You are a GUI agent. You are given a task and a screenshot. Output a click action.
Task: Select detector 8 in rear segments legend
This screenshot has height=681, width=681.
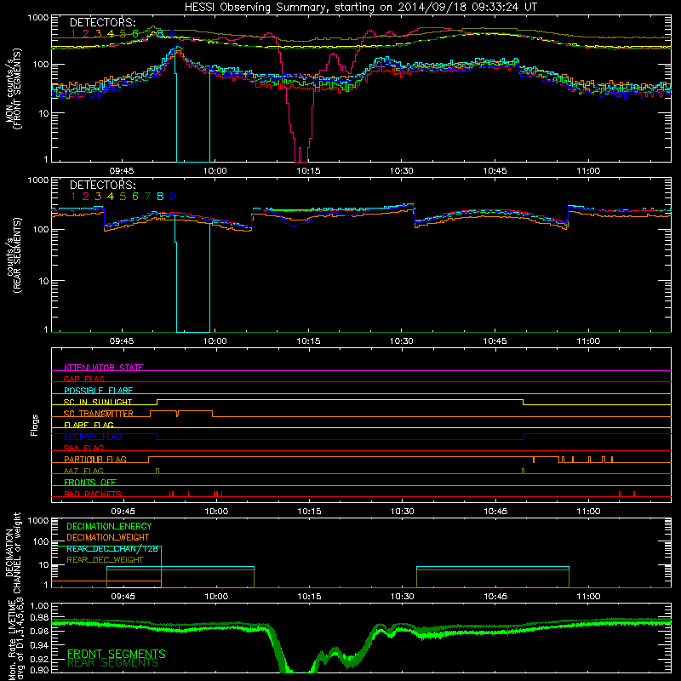click(x=160, y=197)
